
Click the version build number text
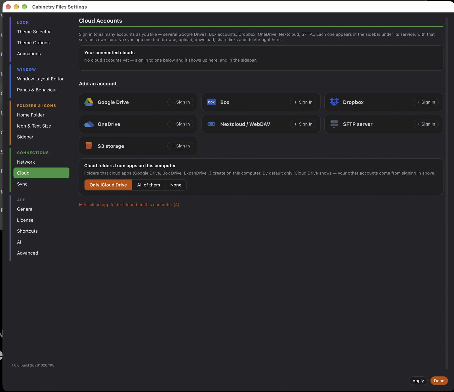tap(33, 365)
